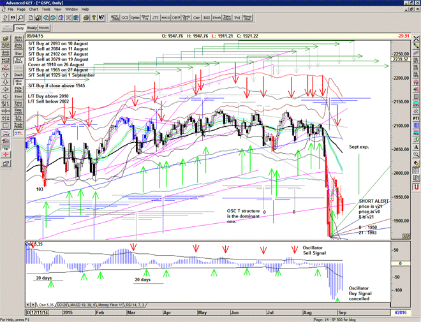The width and height of the screenshot is (421, 322).
Task: Click the red plus crosshair icon
Action: click(x=6, y=154)
